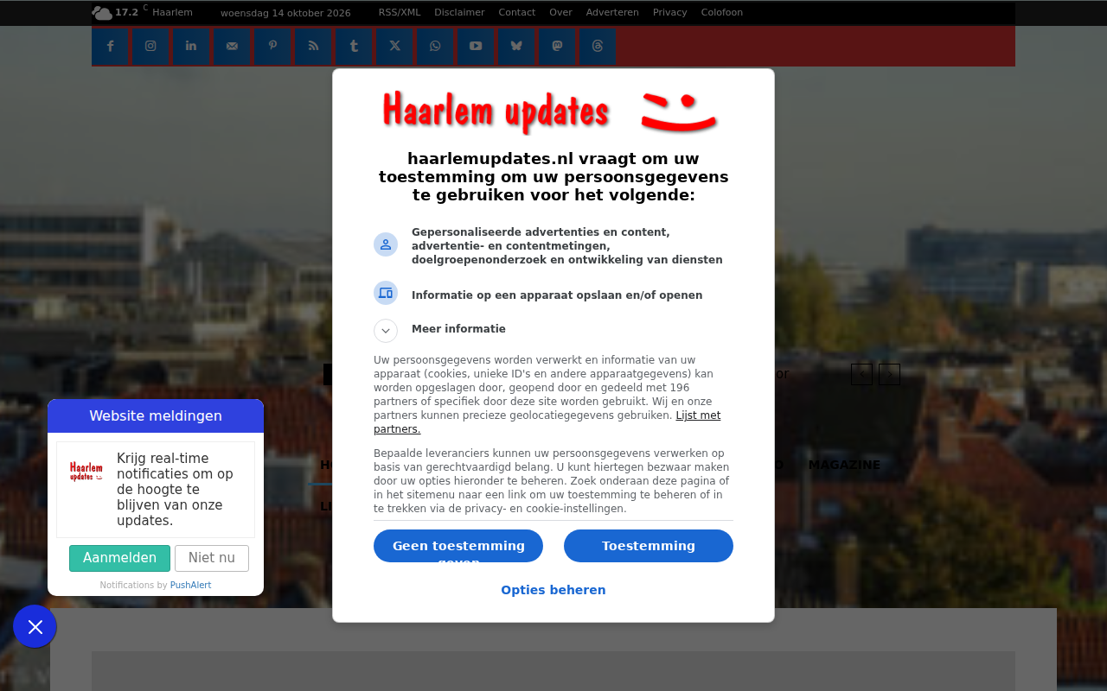
Task: Click the Website meldingen header
Action: tap(156, 415)
